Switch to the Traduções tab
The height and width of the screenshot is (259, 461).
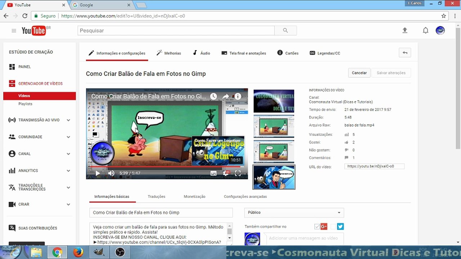click(x=156, y=197)
